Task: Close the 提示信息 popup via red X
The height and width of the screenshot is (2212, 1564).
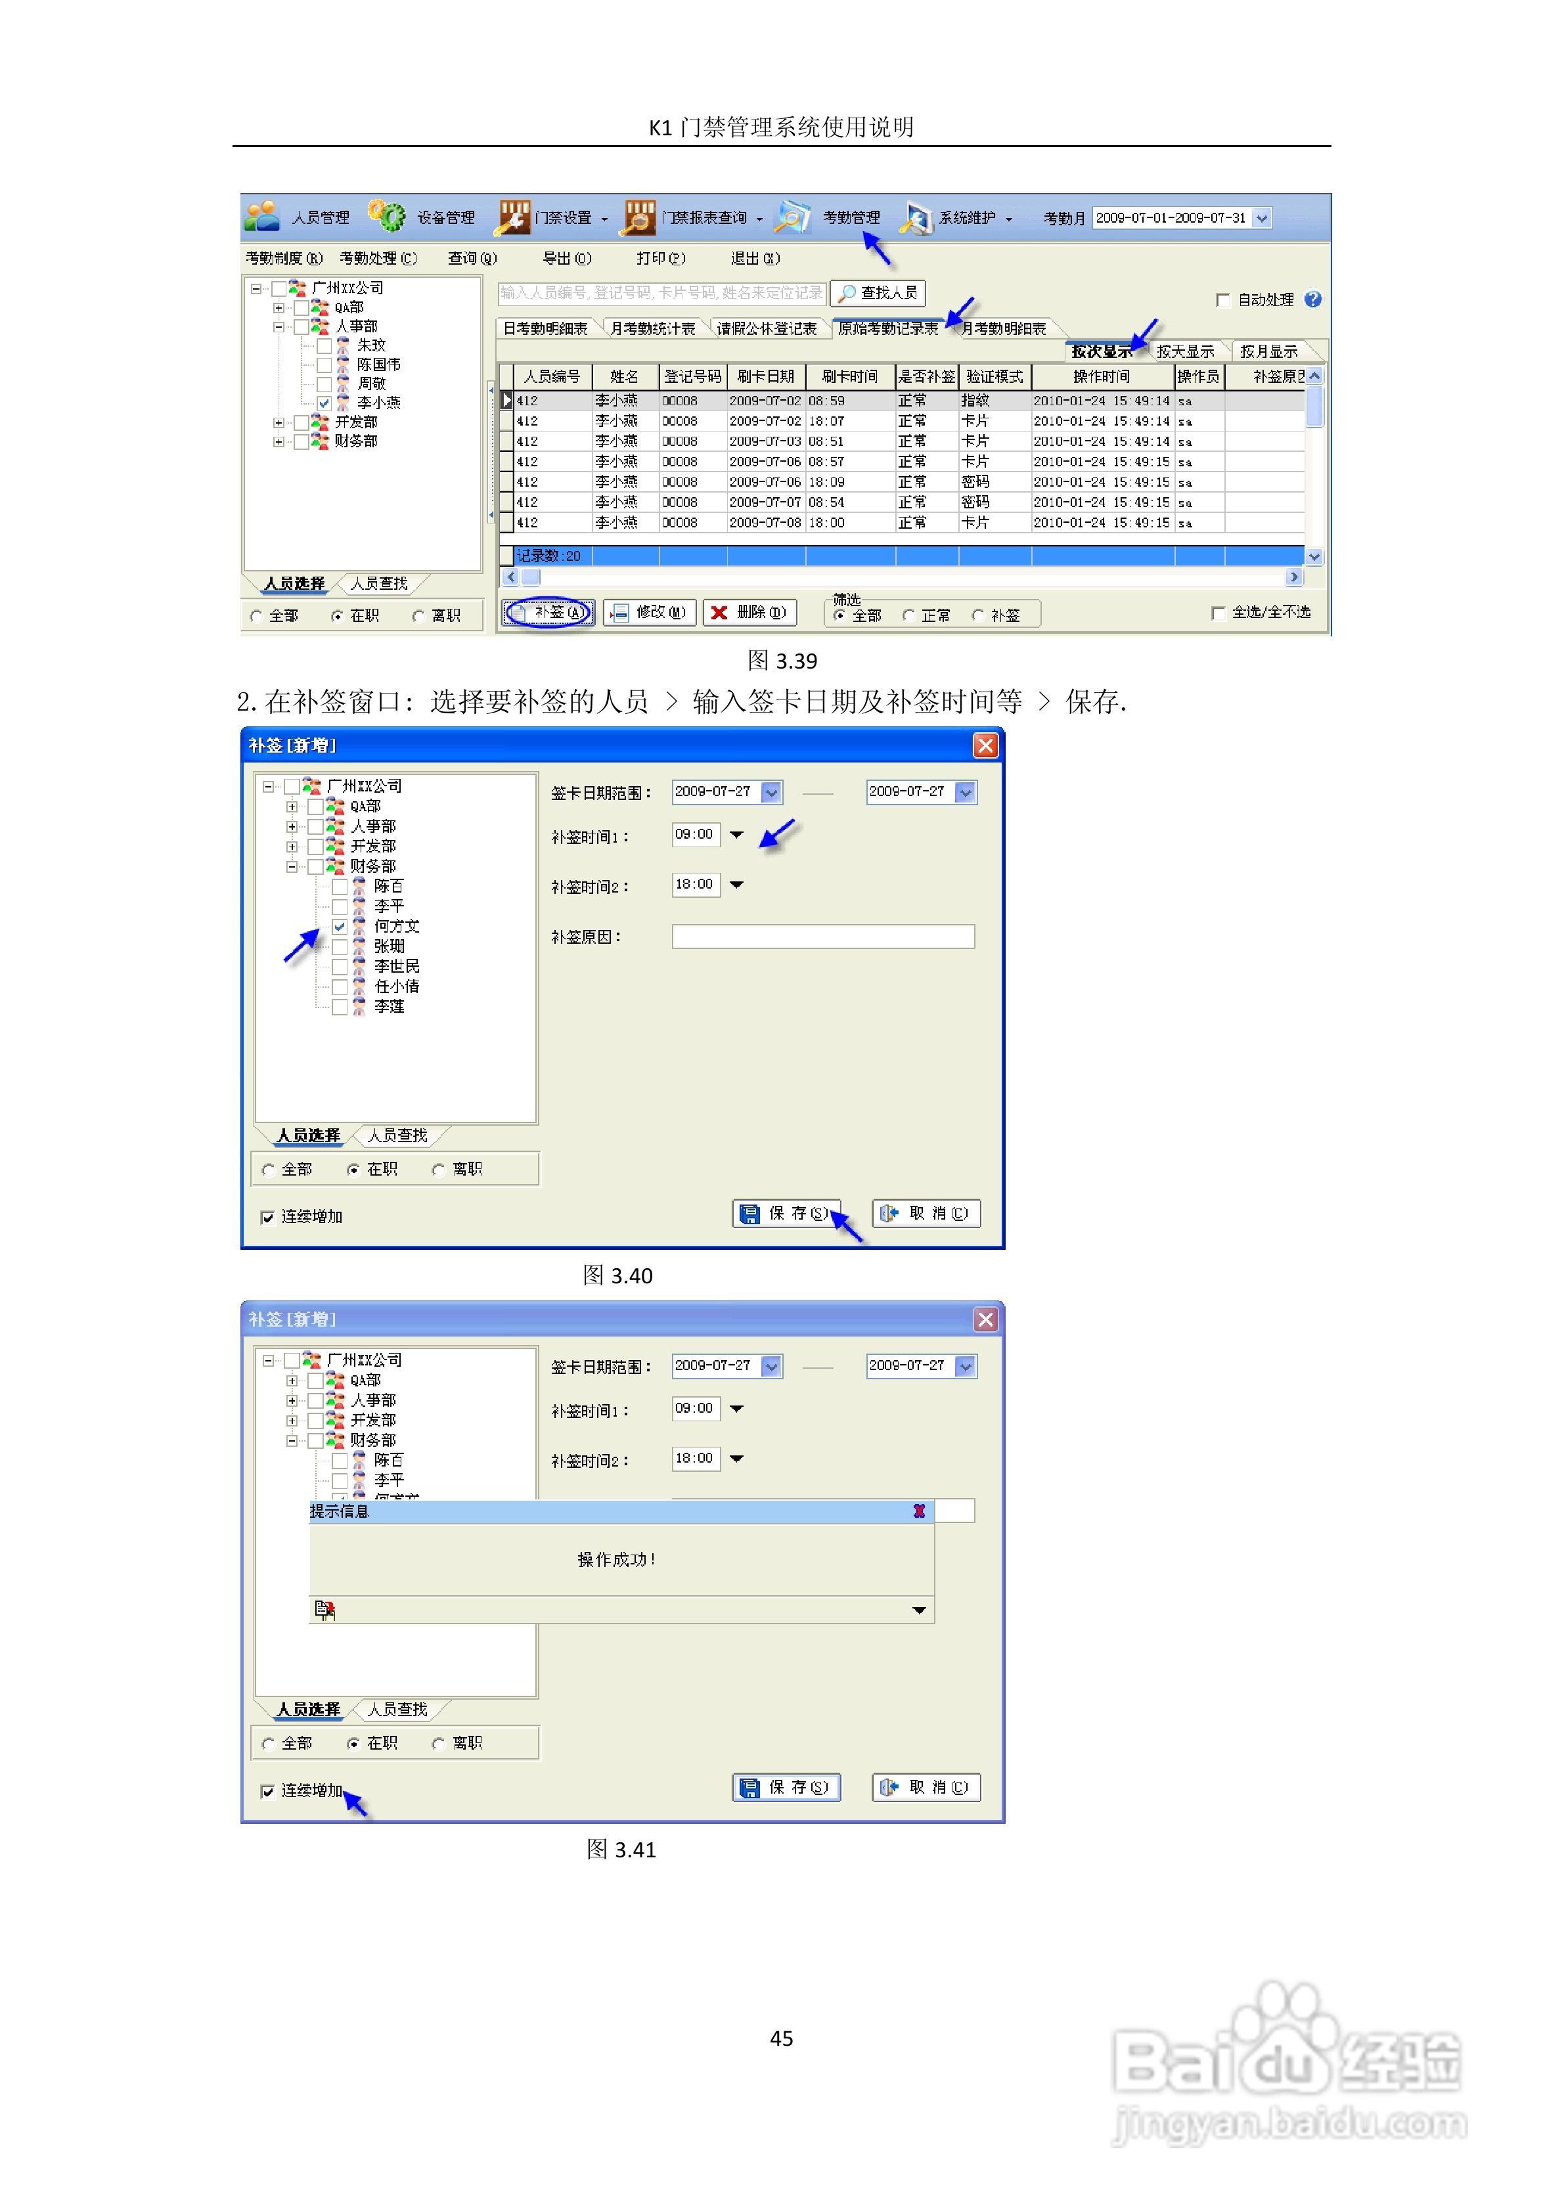Action: click(x=918, y=1512)
